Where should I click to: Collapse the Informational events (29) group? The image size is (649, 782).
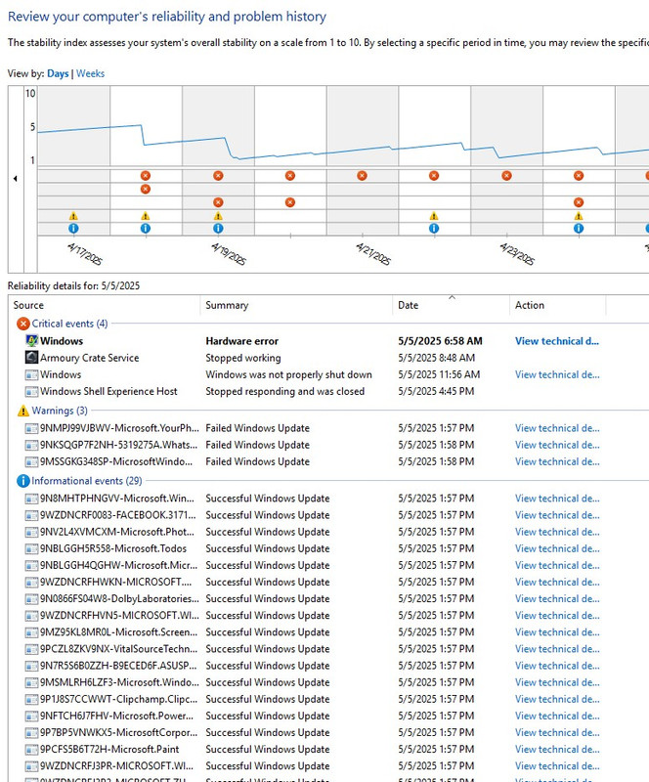pyautogui.click(x=79, y=481)
